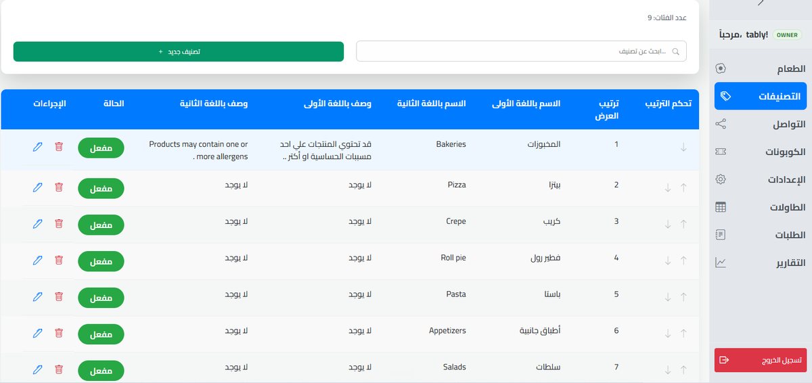Move Salads category up with arrow
Screen dimensions: 812x383
click(683, 371)
